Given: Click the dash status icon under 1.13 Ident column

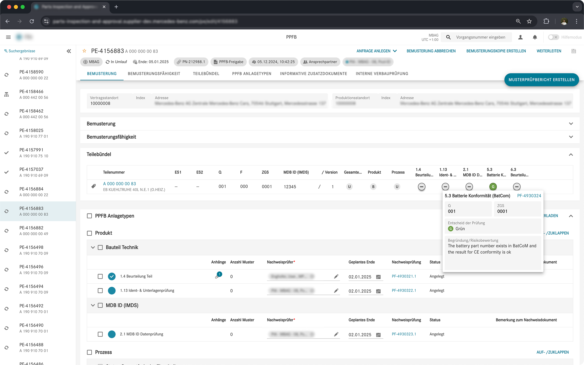Looking at the screenshot, I should [445, 187].
